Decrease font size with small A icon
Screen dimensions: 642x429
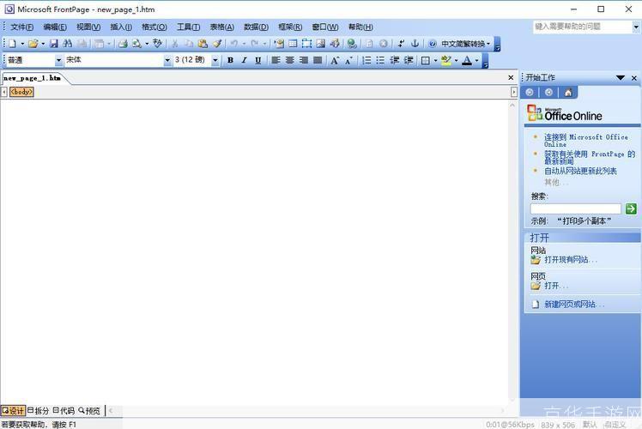348,60
